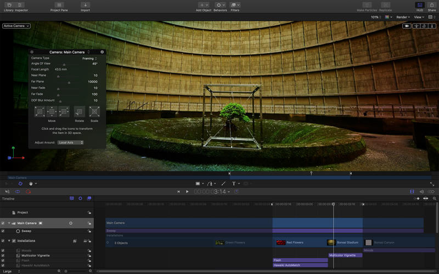Open the Share toolbar icon
Viewport: 439px width, 274px height.
(x=432, y=5)
